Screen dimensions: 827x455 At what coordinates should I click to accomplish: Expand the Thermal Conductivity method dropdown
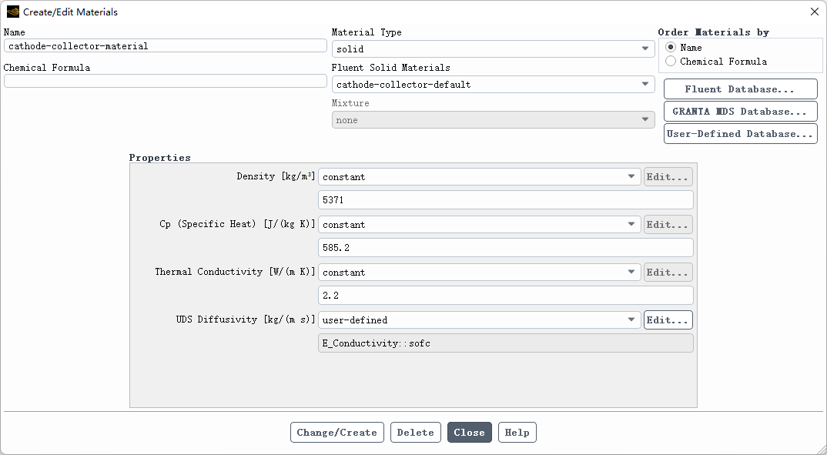pos(479,273)
